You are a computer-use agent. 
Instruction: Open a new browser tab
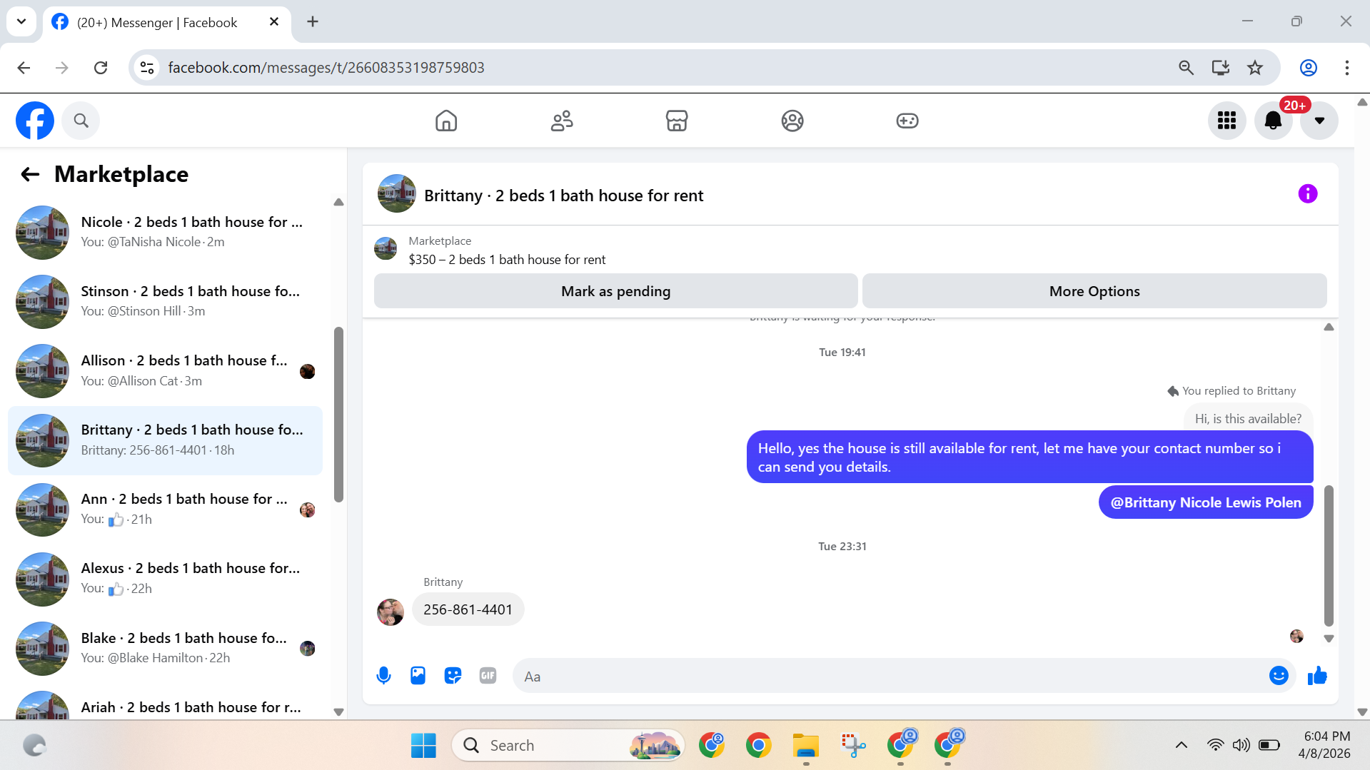[x=313, y=22]
